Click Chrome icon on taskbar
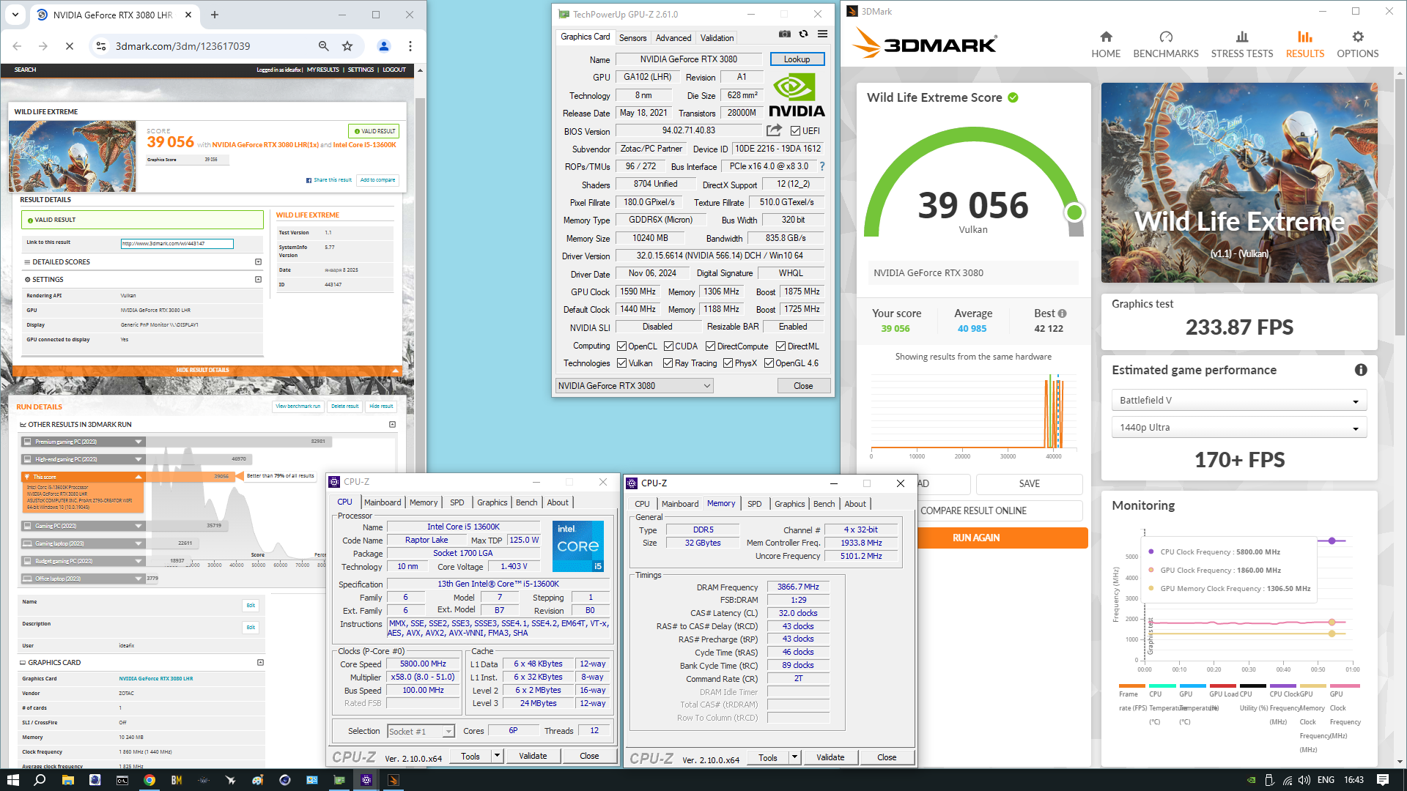The width and height of the screenshot is (1407, 791). (149, 780)
